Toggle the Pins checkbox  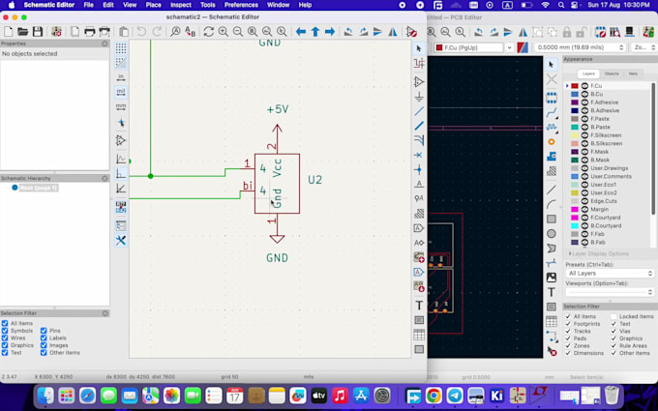[x=44, y=331]
